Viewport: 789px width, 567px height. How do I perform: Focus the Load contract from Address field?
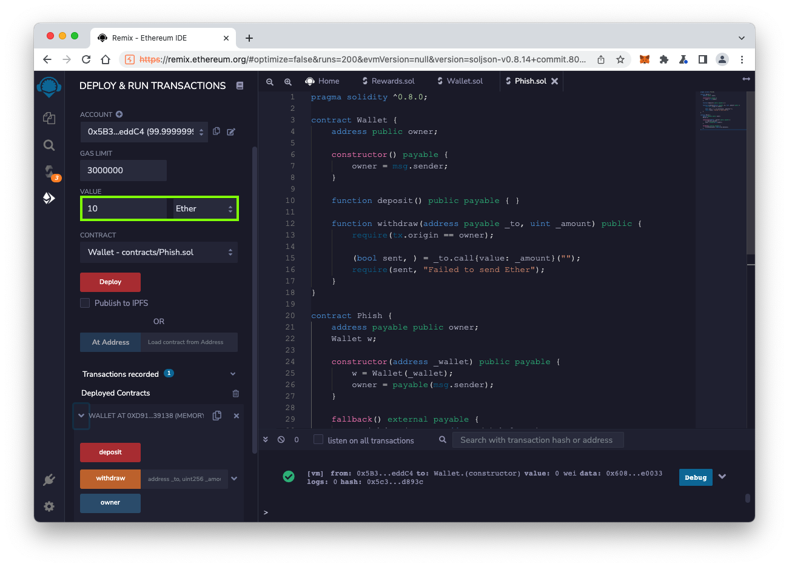pos(189,342)
